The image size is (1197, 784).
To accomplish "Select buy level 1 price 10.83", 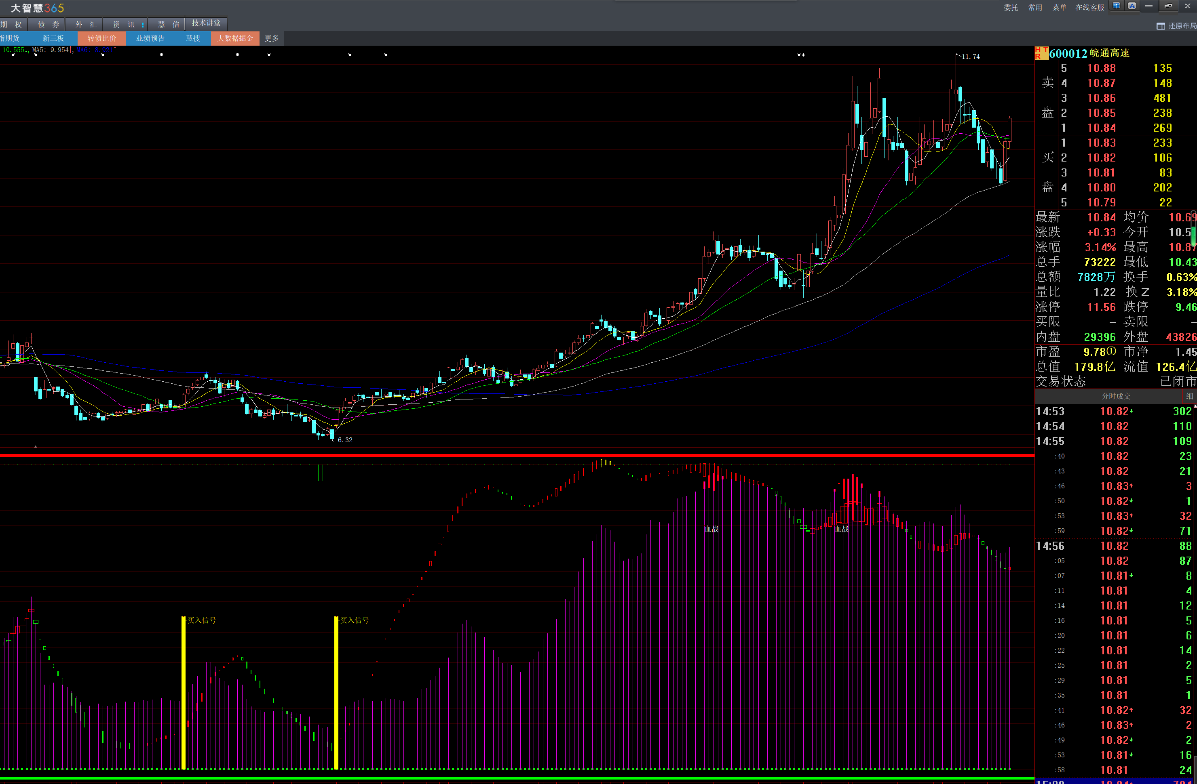I will tap(1102, 143).
